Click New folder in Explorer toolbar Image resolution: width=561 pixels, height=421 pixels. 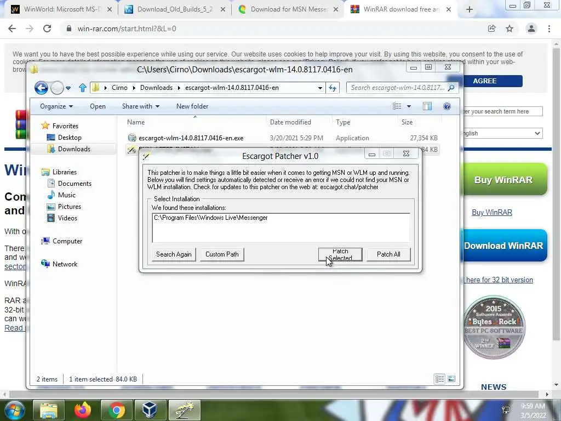click(192, 106)
